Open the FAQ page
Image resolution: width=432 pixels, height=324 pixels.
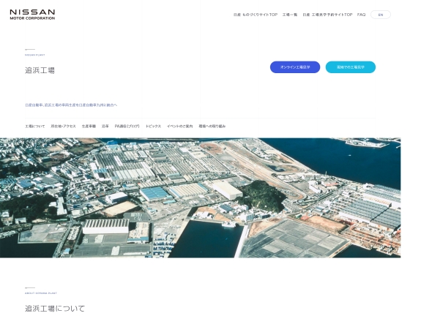tap(361, 15)
